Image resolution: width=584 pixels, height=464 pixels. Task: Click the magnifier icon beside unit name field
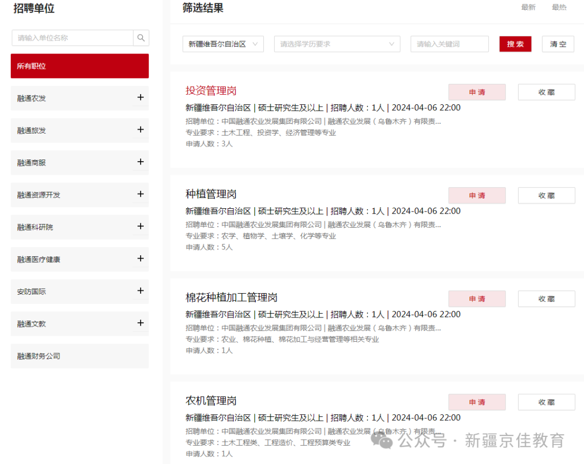point(141,38)
